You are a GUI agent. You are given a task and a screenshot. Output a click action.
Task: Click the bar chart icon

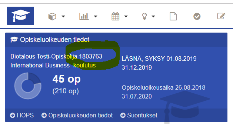click(84, 16)
